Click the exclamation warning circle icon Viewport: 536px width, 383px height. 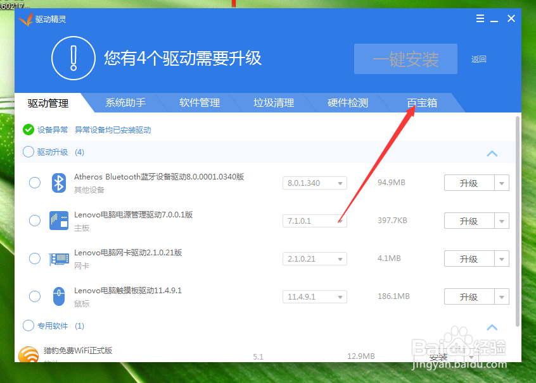[73, 58]
